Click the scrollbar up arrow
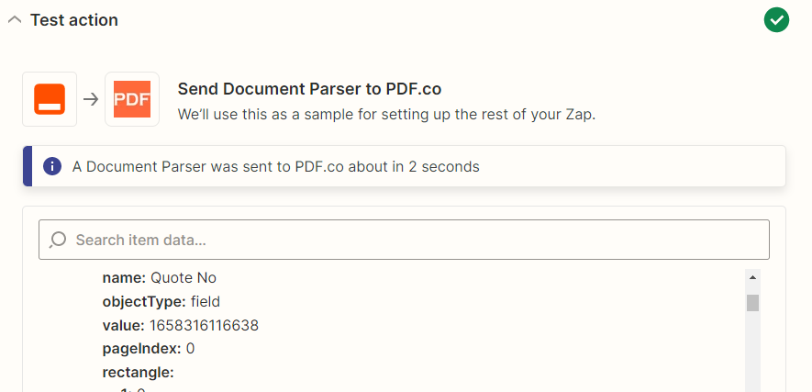812x392 pixels. 753,277
